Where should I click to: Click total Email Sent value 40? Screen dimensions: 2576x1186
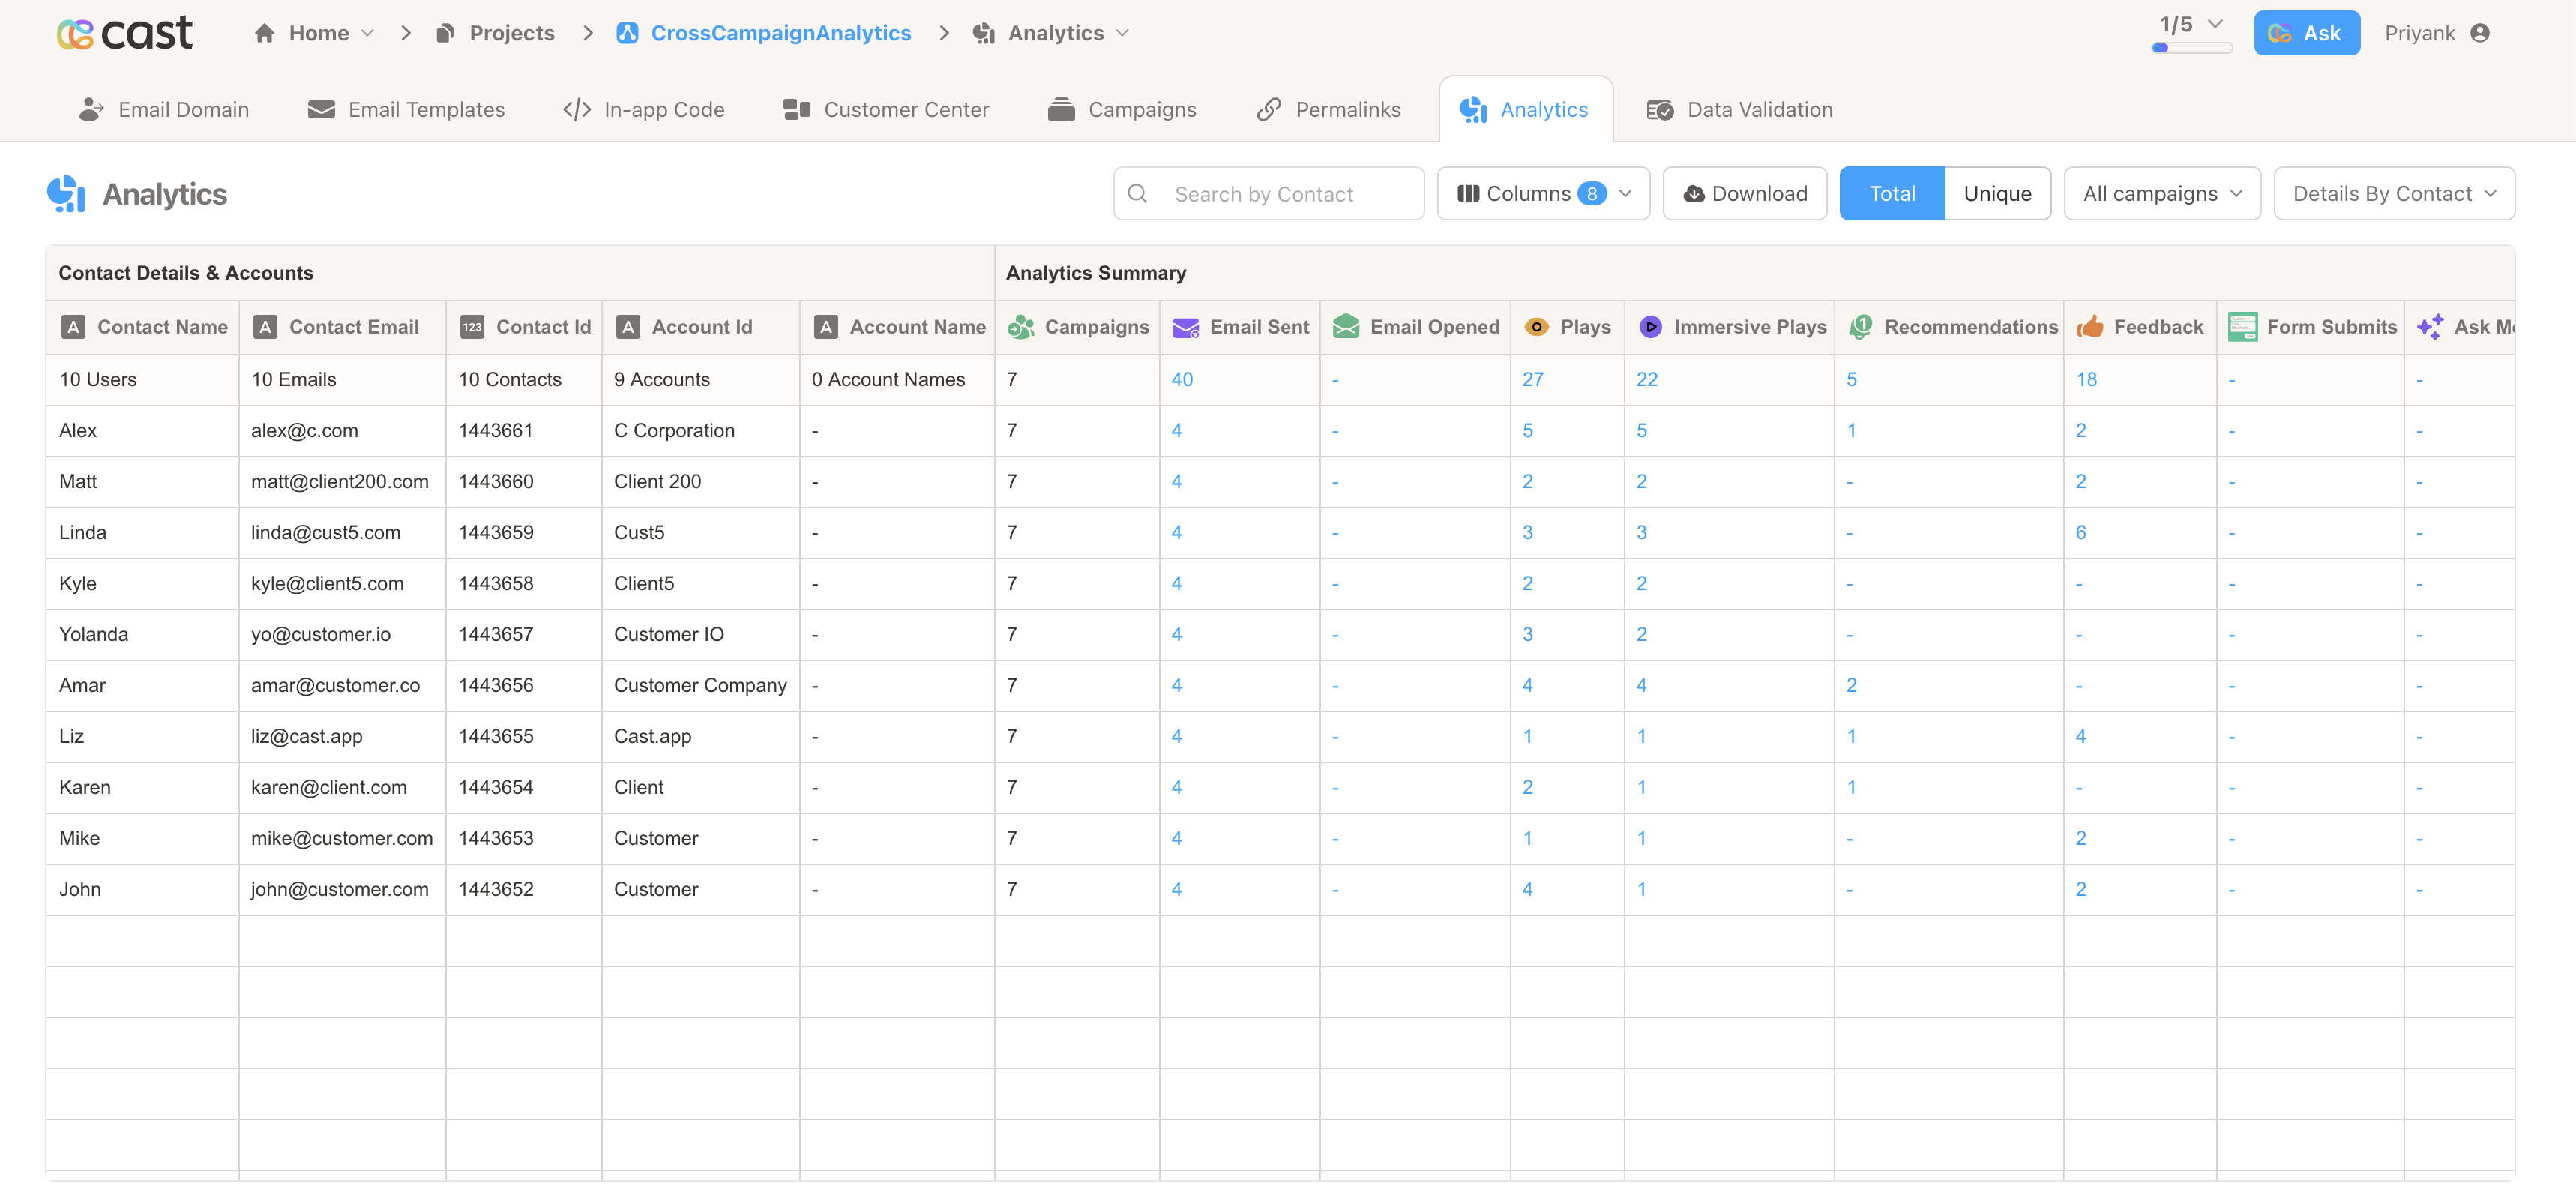coord(1182,379)
